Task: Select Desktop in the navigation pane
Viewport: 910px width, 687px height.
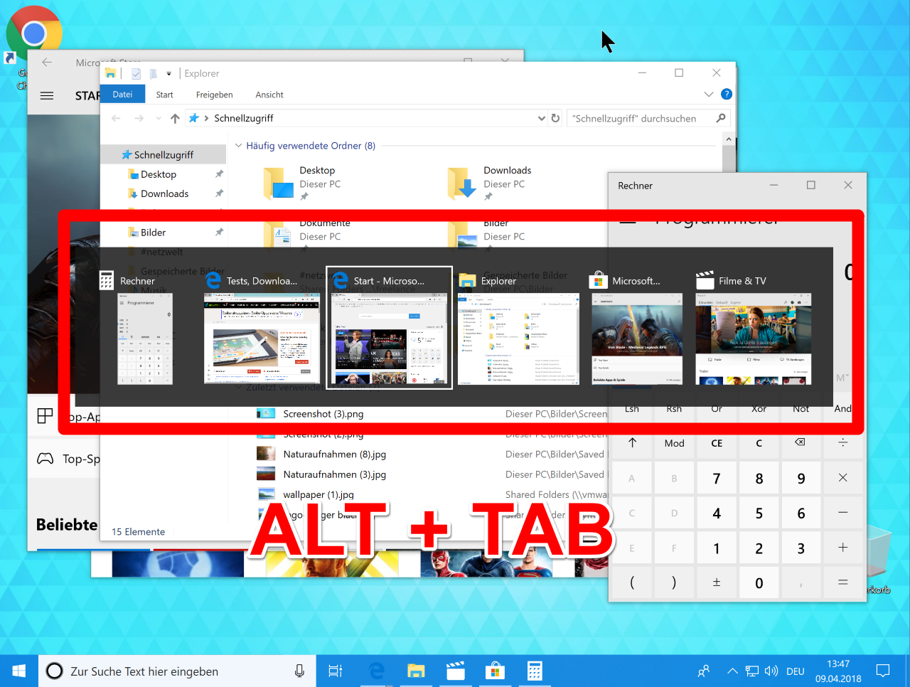Action: coord(158,174)
